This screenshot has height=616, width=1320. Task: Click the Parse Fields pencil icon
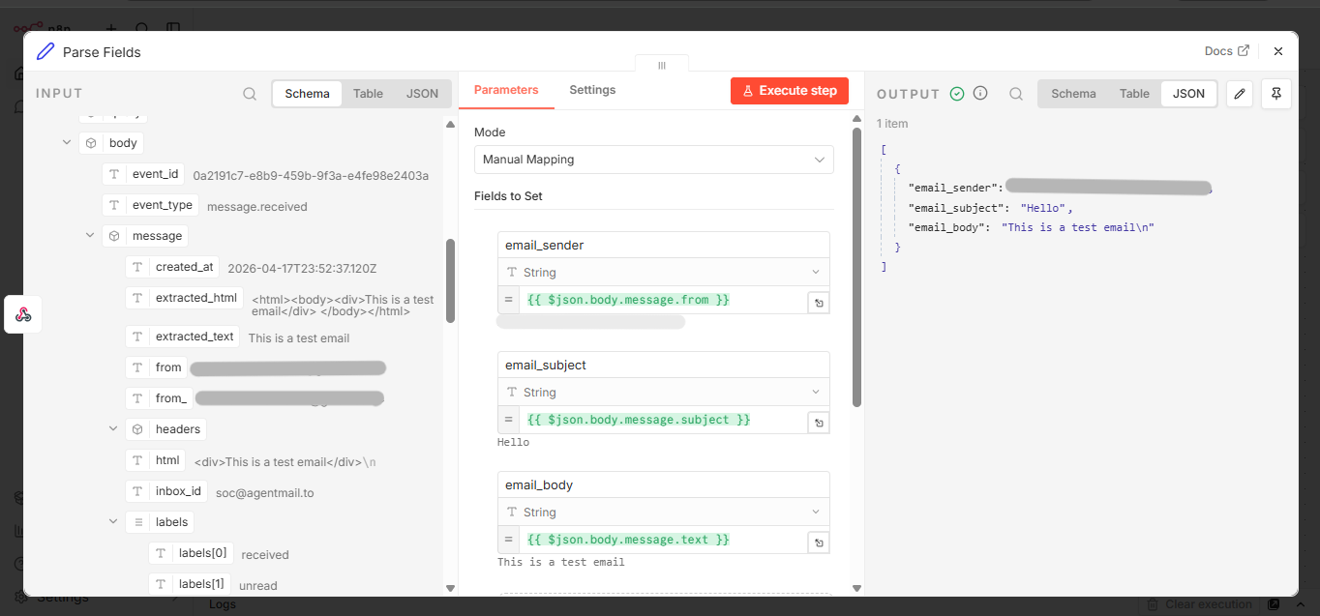click(x=45, y=52)
